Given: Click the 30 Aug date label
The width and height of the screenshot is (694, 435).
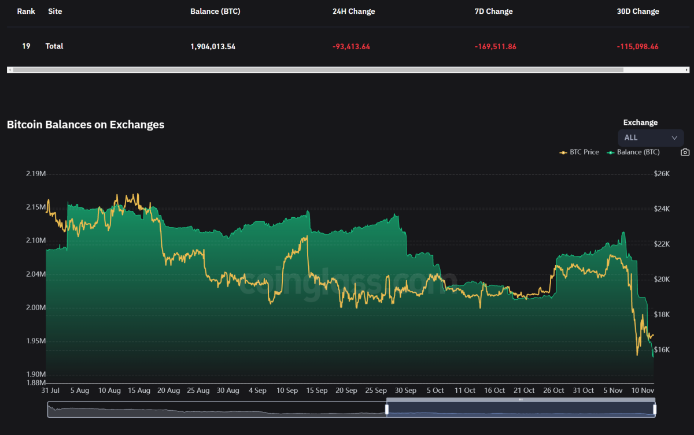Looking at the screenshot, I should click(x=228, y=391).
